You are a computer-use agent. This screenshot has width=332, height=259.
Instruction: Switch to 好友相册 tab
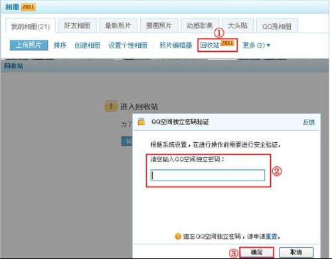pos(77,26)
